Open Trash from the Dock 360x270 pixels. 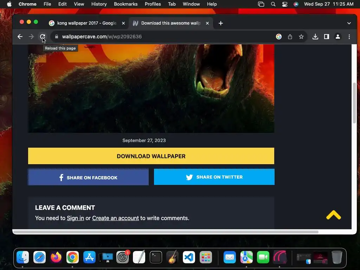click(337, 257)
